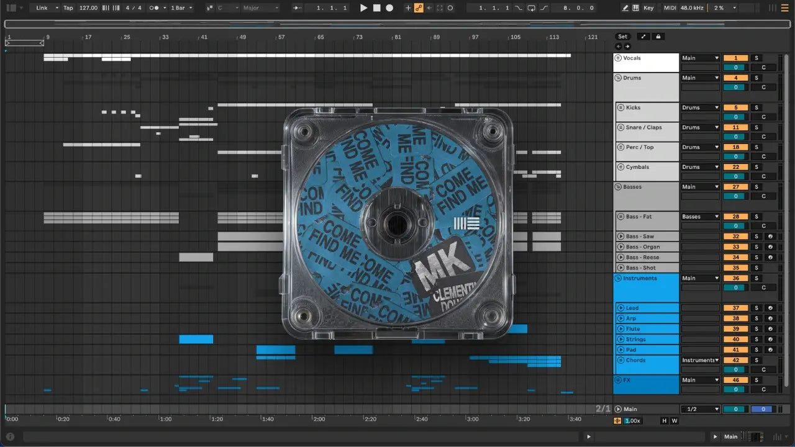
Task: Click the Scale Mode icon beside key C
Action: (209, 8)
